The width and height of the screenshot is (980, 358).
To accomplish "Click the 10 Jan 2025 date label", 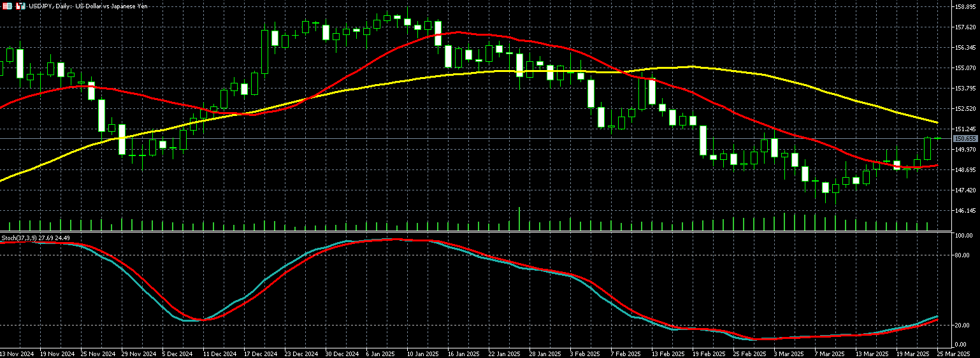I will pos(423,354).
